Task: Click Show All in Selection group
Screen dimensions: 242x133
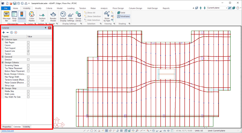Action: click(x=90, y=13)
